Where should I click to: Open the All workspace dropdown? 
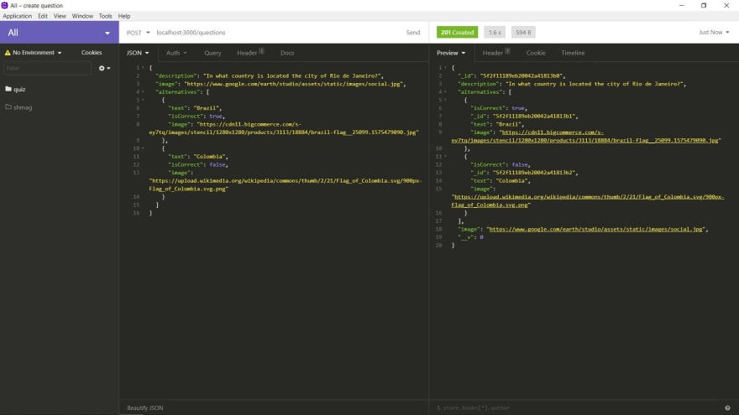click(60, 33)
